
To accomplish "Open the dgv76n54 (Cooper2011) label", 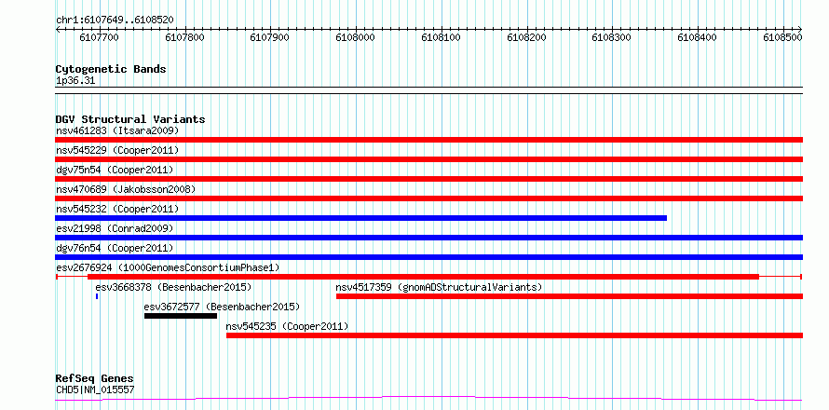I will [x=115, y=248].
